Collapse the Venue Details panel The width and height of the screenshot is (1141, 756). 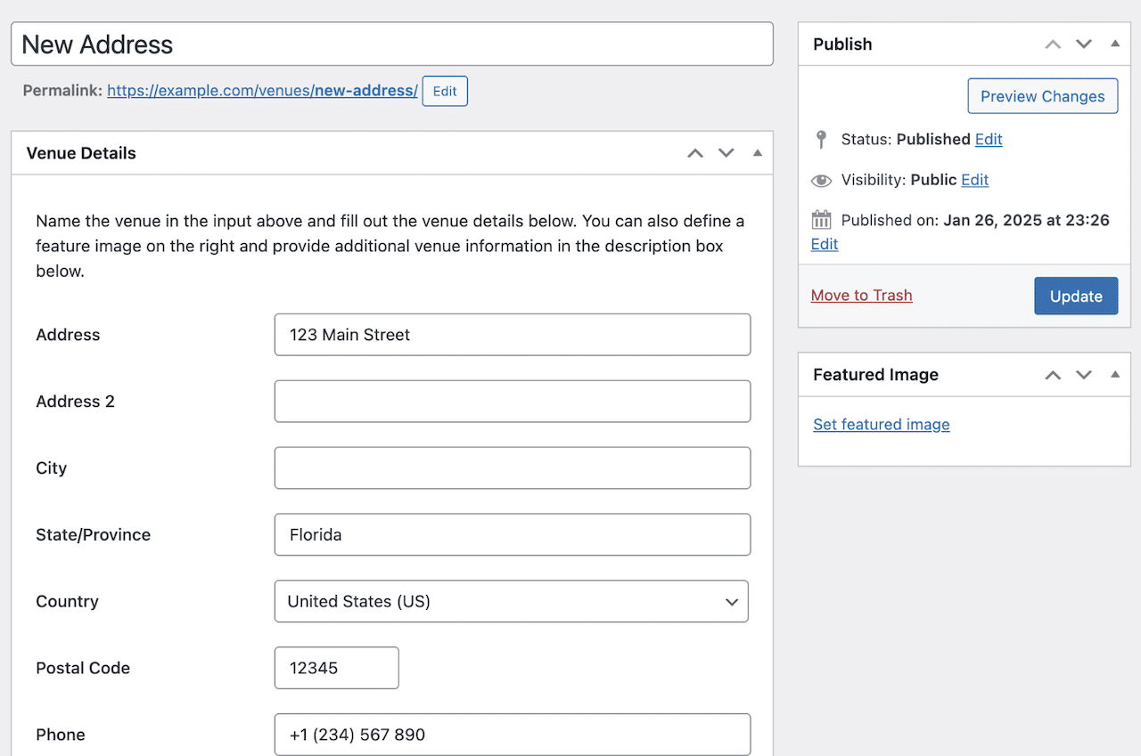[x=757, y=153]
